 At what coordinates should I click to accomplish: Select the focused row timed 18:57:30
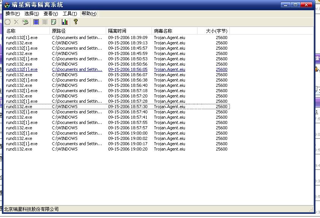tap(117, 107)
